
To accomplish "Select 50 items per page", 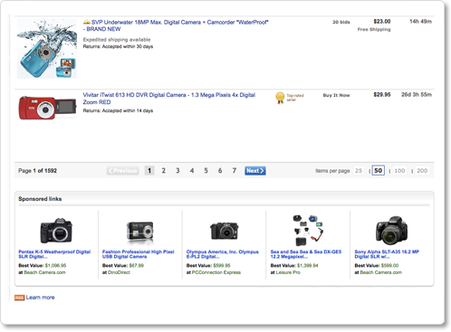I will (x=379, y=171).
